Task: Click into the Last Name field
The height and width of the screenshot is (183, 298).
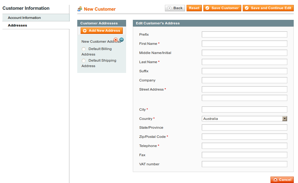Action: [x=244, y=62]
